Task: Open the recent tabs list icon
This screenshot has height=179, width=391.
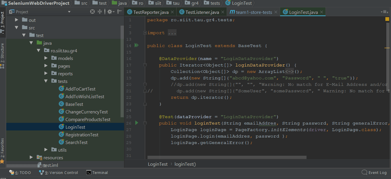Action: click(385, 12)
